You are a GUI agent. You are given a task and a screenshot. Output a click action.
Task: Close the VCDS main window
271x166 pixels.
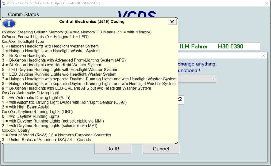click(266, 3)
